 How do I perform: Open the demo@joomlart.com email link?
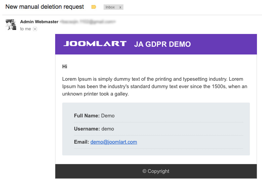[x=114, y=142]
